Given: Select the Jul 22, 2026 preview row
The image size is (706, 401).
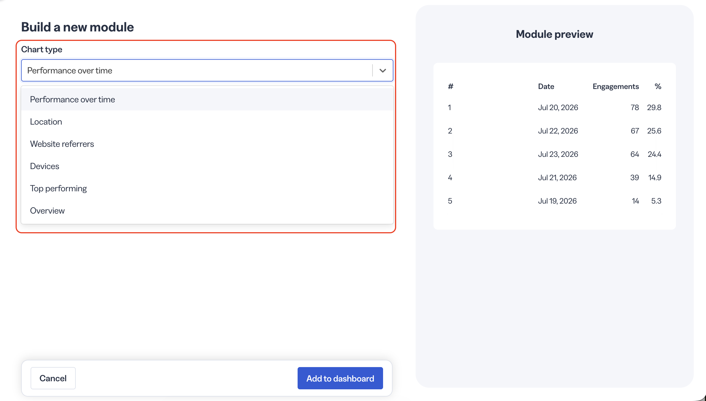Looking at the screenshot, I should click(554, 131).
